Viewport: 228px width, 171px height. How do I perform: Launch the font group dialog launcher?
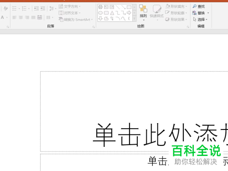click(x=8, y=27)
